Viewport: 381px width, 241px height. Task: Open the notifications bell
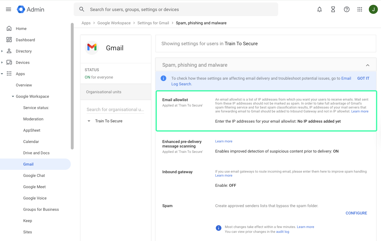pyautogui.click(x=320, y=9)
